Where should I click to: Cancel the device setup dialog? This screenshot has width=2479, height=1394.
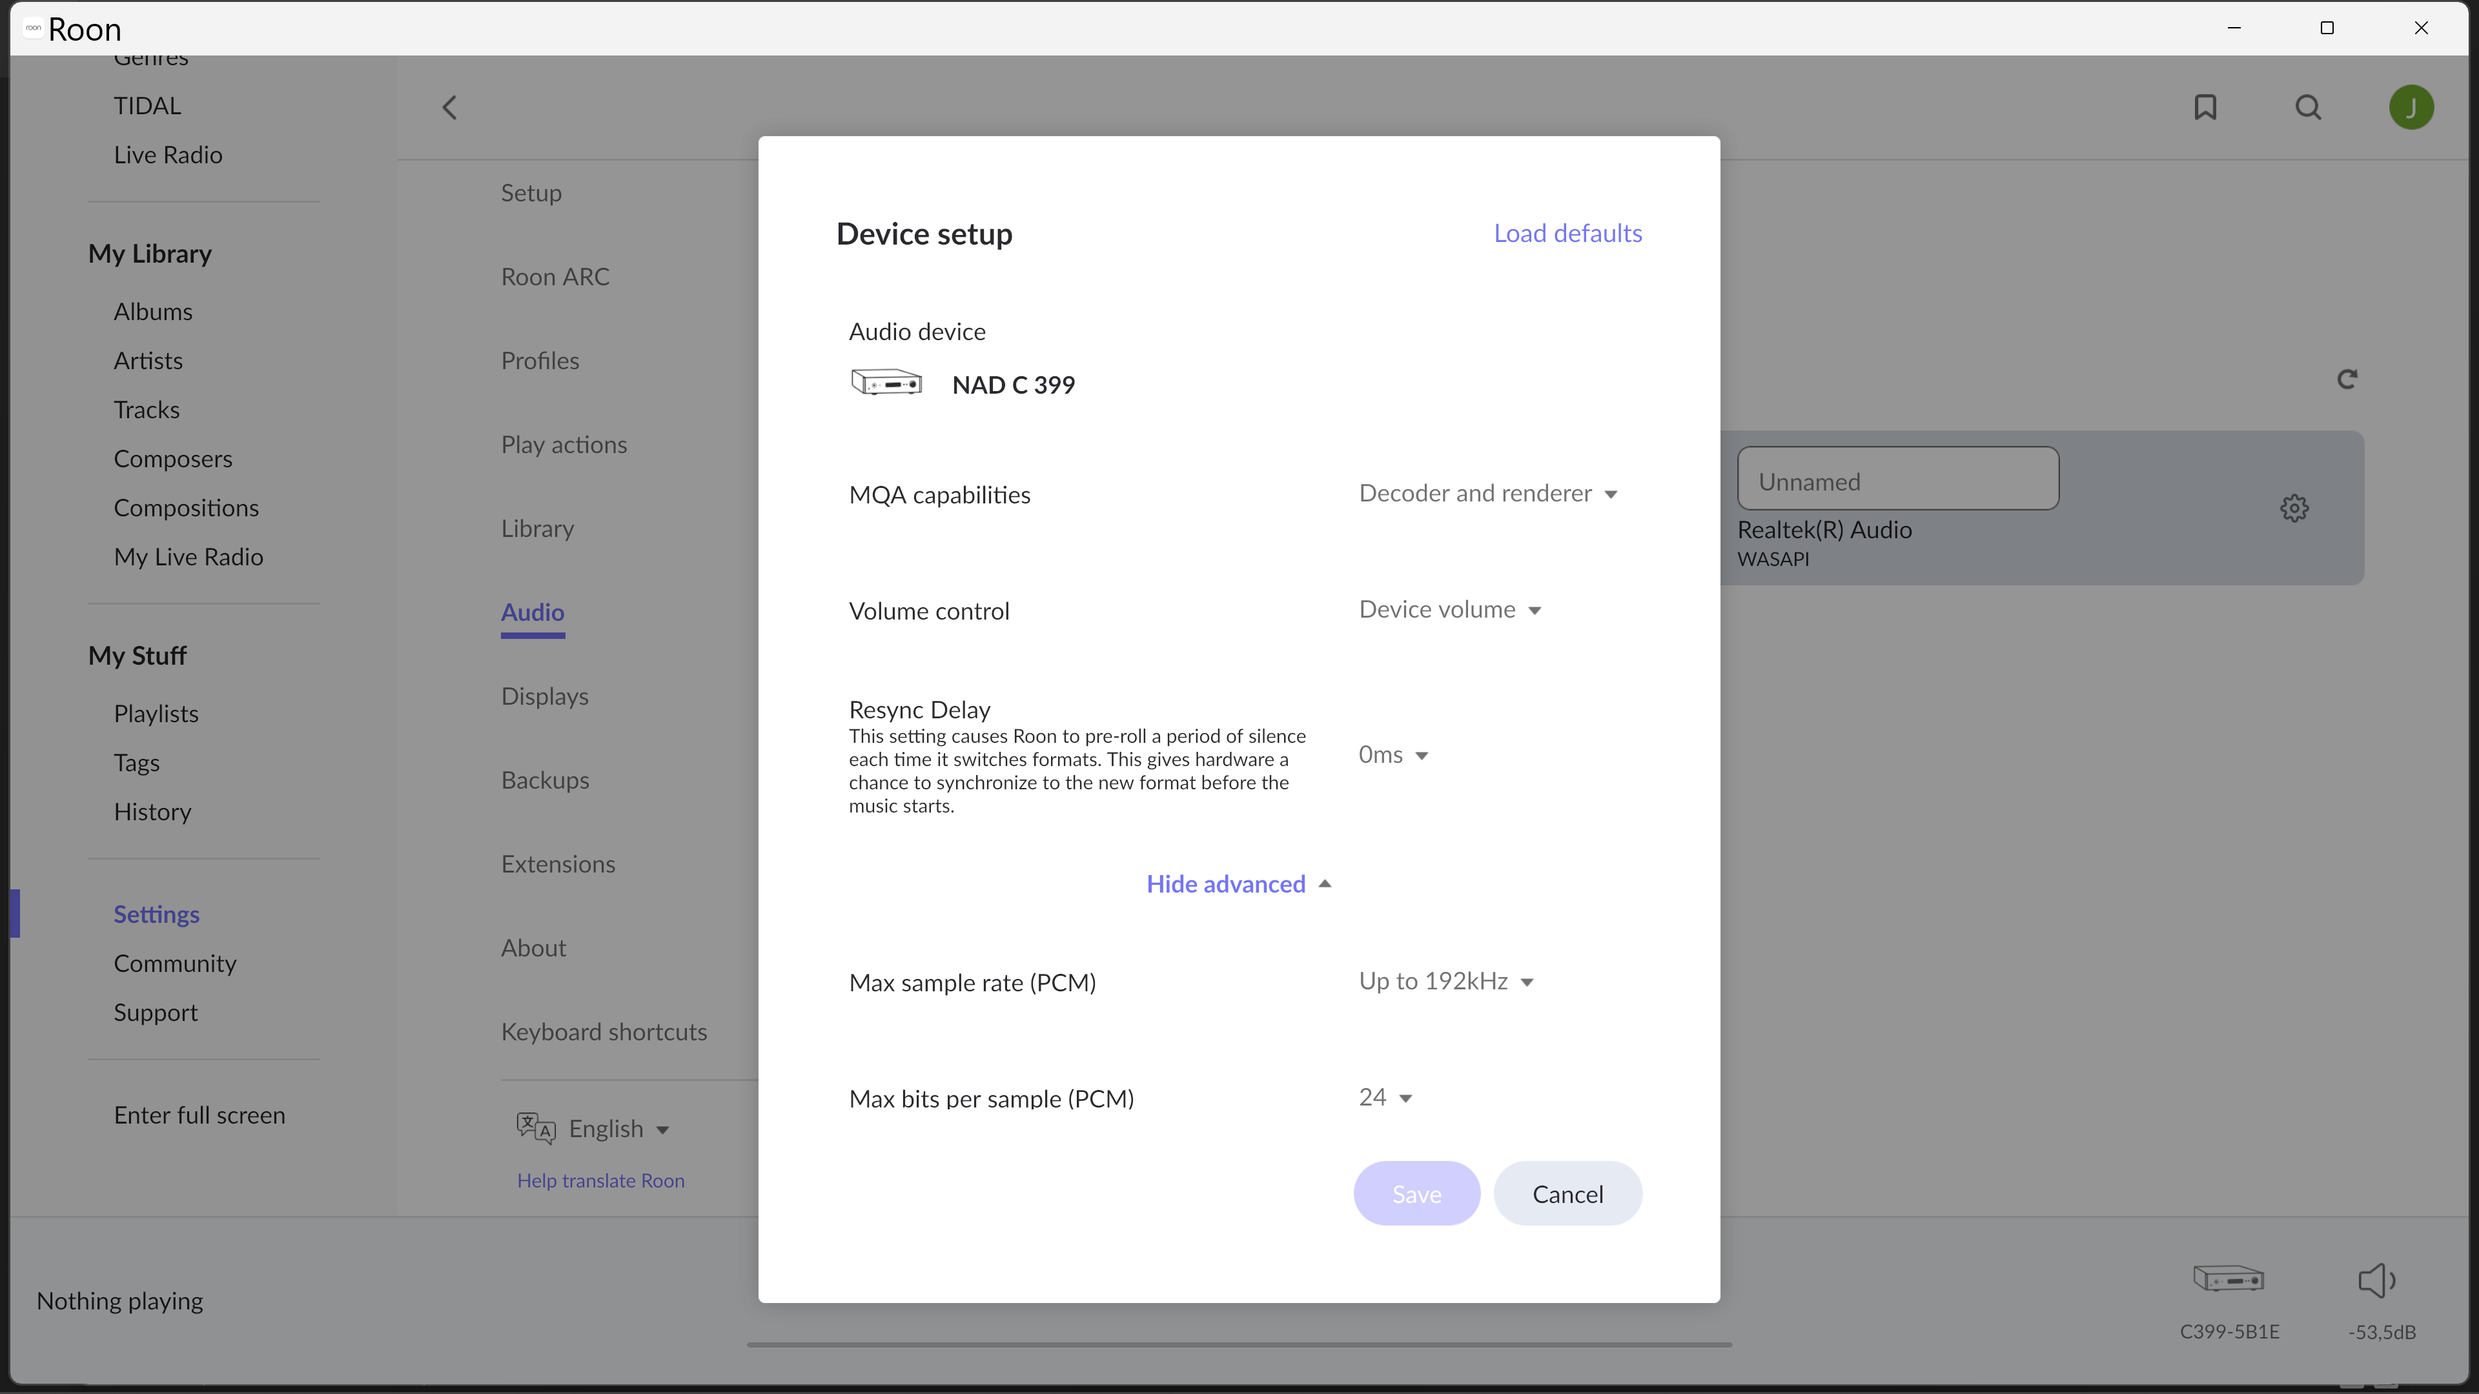pos(1567,1193)
